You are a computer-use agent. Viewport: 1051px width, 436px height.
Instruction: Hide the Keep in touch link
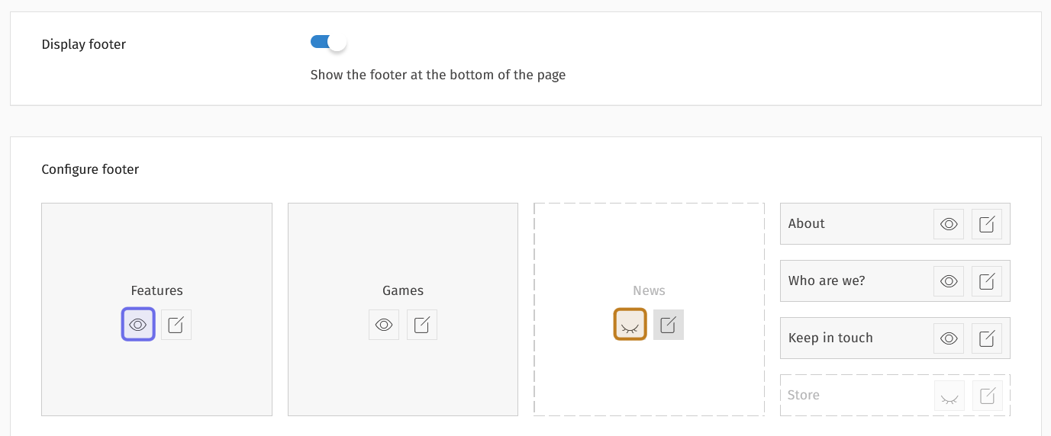pyautogui.click(x=949, y=338)
